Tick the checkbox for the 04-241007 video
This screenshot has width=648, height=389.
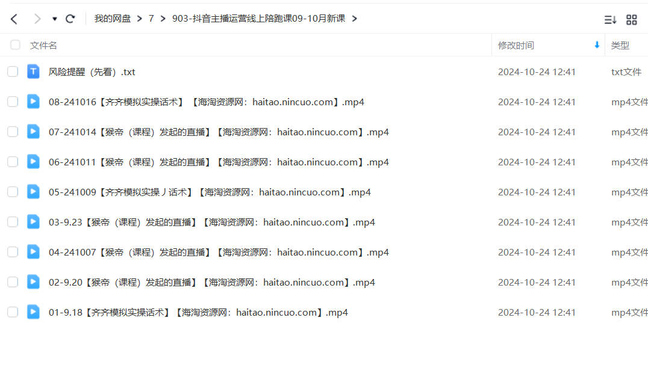pos(13,252)
